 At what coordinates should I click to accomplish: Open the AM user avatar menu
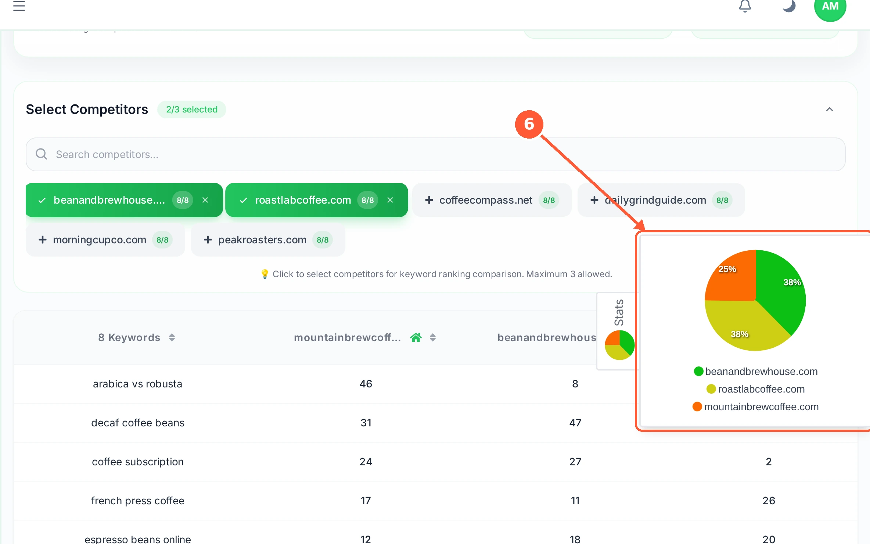830,7
